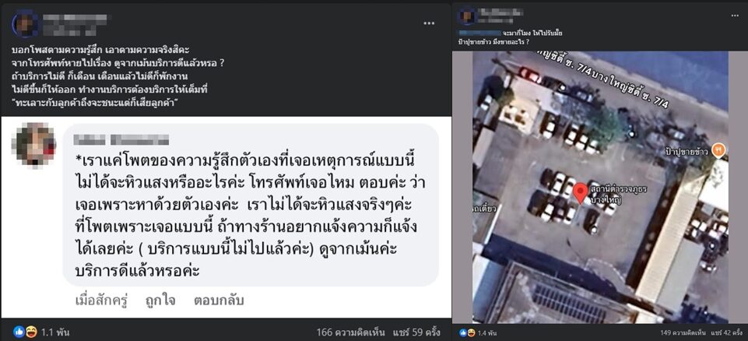The image size is (748, 341).
Task: Click the blue like reaction icon on left post
Action: pyautogui.click(x=19, y=332)
